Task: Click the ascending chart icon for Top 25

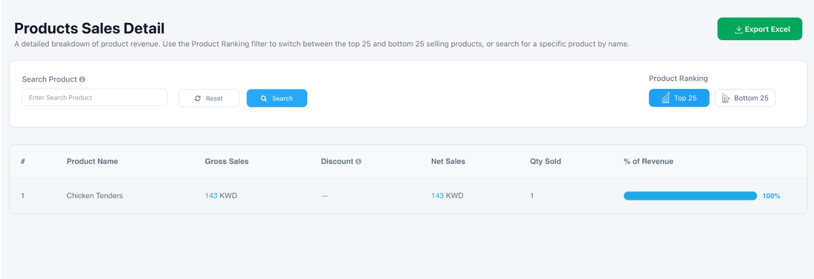Action: click(665, 98)
